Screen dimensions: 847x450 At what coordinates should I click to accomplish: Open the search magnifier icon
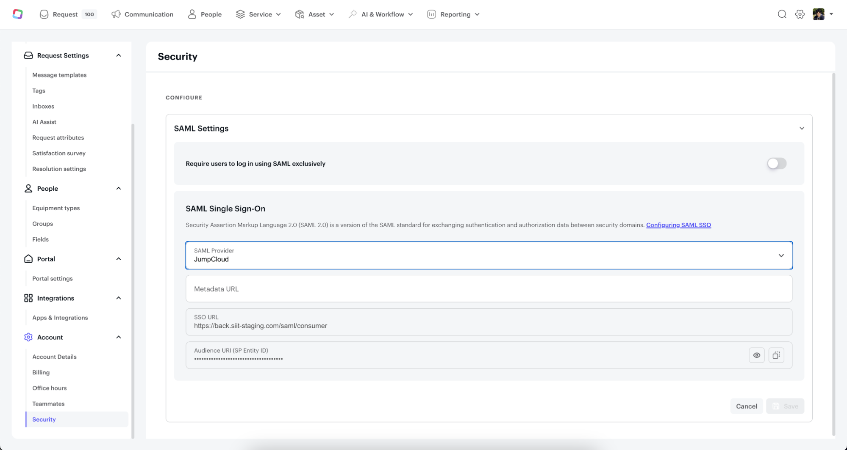pos(782,14)
